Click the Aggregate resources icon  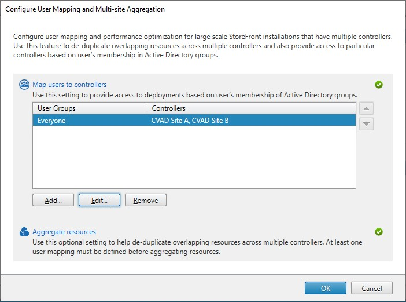tap(24, 232)
